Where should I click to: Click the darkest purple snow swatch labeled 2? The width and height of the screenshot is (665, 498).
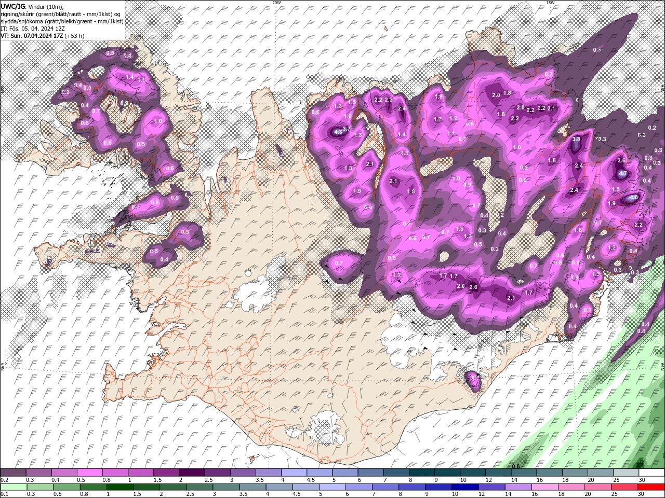click(191, 473)
